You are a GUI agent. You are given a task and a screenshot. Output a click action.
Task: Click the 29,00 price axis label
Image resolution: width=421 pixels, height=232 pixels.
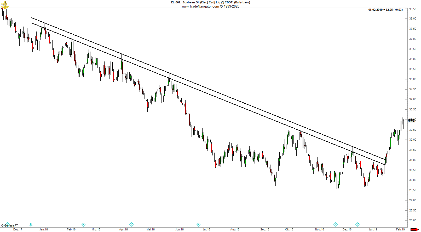pos(413,200)
